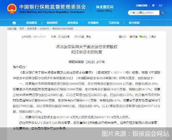Click the green 更多 more-sharing icon
Viewport: 172px width, 140px height.
coord(150,37)
